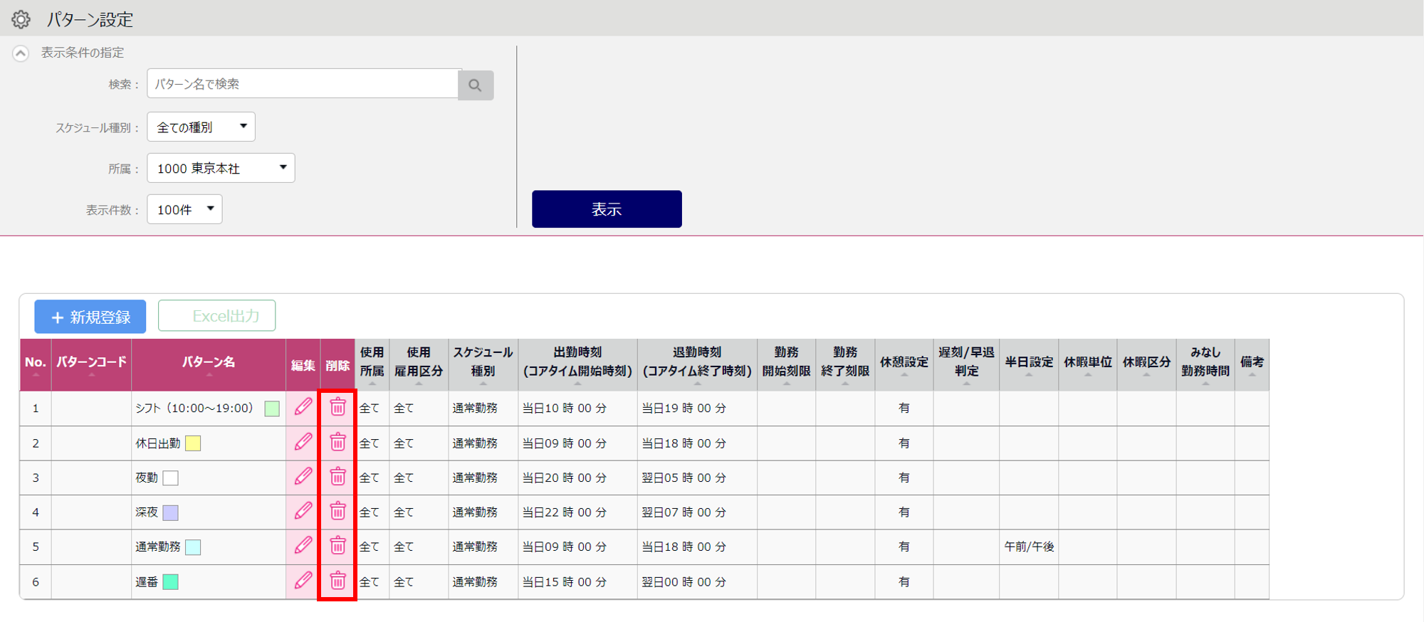Delete the 深夜 pattern with trash icon
This screenshot has height=622, width=1424.
(x=337, y=511)
